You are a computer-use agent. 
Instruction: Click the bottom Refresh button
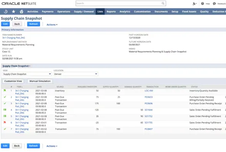33,146
